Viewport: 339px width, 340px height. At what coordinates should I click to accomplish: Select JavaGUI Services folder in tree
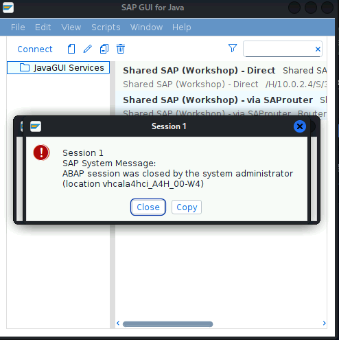pyautogui.click(x=58, y=68)
